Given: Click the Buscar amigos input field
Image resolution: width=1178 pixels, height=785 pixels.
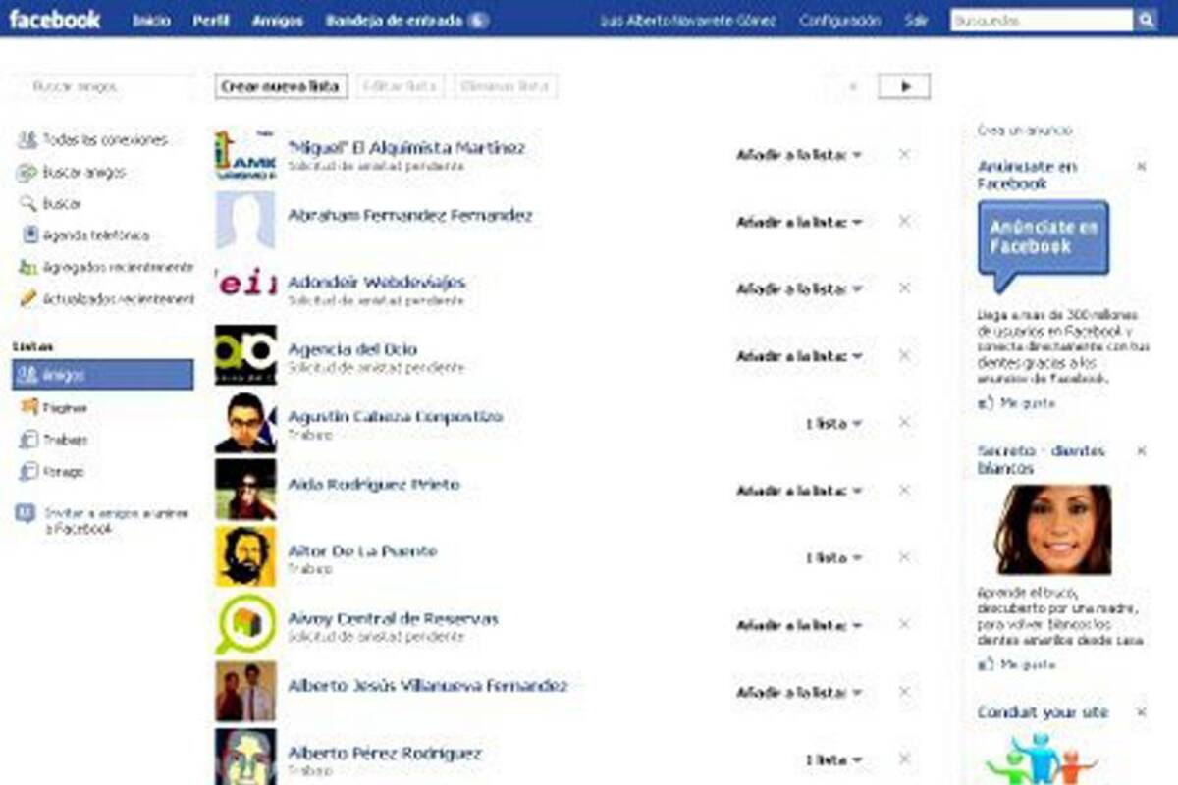Looking at the screenshot, I should (106, 86).
